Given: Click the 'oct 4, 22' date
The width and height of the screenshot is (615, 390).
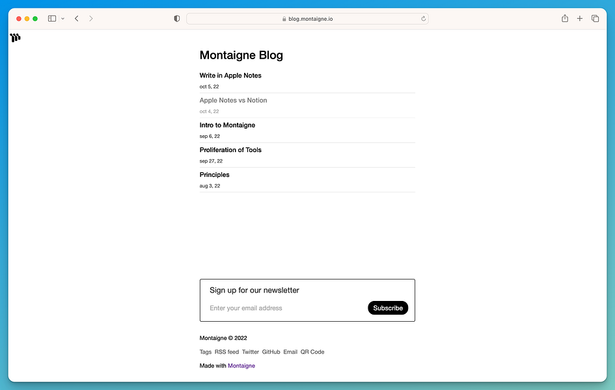Looking at the screenshot, I should [209, 112].
